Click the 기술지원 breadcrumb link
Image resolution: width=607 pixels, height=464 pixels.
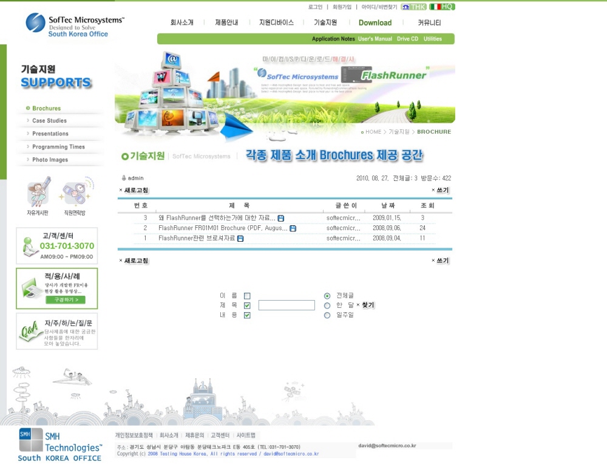pyautogui.click(x=399, y=132)
